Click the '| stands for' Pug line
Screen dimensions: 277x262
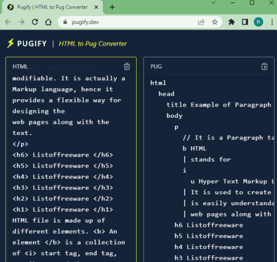tap(207, 159)
